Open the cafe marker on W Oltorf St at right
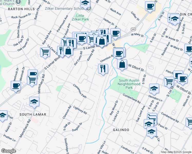This screenshot has width=192, height=154. 183,80
